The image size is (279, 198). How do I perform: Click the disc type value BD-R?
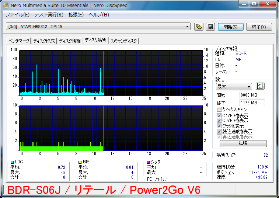241,53
